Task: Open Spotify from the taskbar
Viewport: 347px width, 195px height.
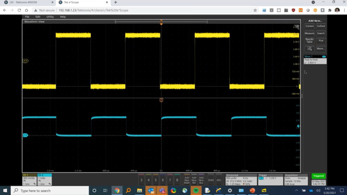Action: [196, 190]
